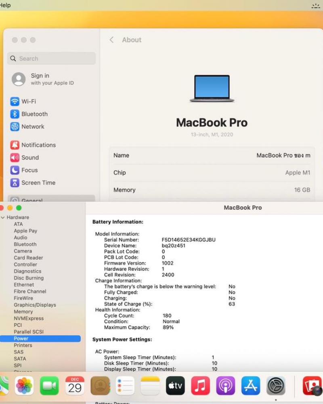323x404 pixels.
Task: Select SPI in the Hardware list
Action: 18,365
